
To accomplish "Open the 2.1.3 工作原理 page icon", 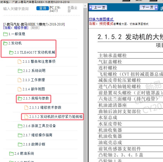I will [20, 80].
